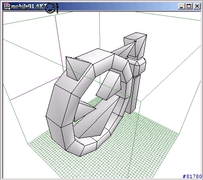Maximize the mobile01 window
The height and width of the screenshot is (180, 203).
(x=189, y=6)
